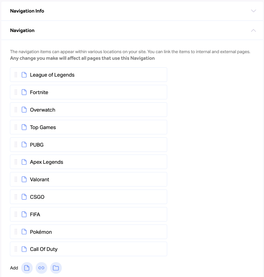
Task: Open the League of Legends navigation item
Action: [x=89, y=75]
